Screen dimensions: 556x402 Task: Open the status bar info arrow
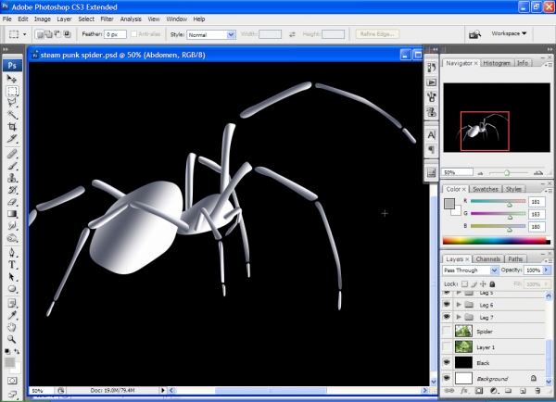point(163,390)
